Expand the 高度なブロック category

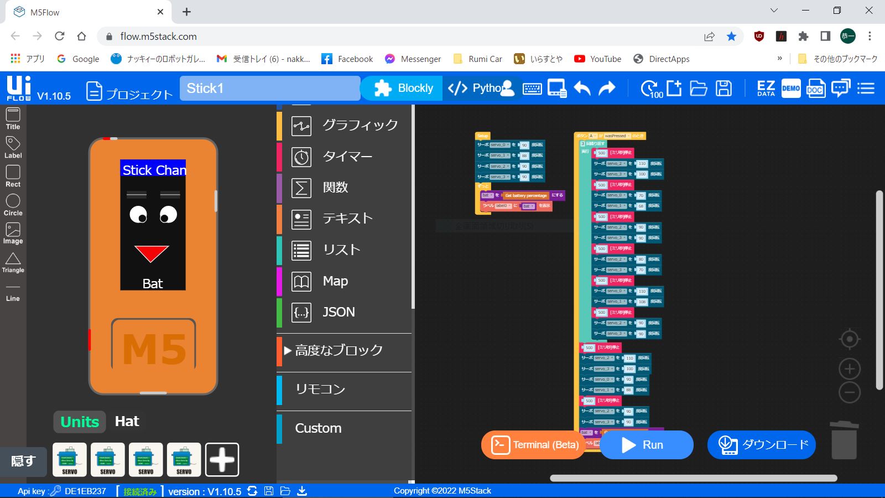pos(339,350)
